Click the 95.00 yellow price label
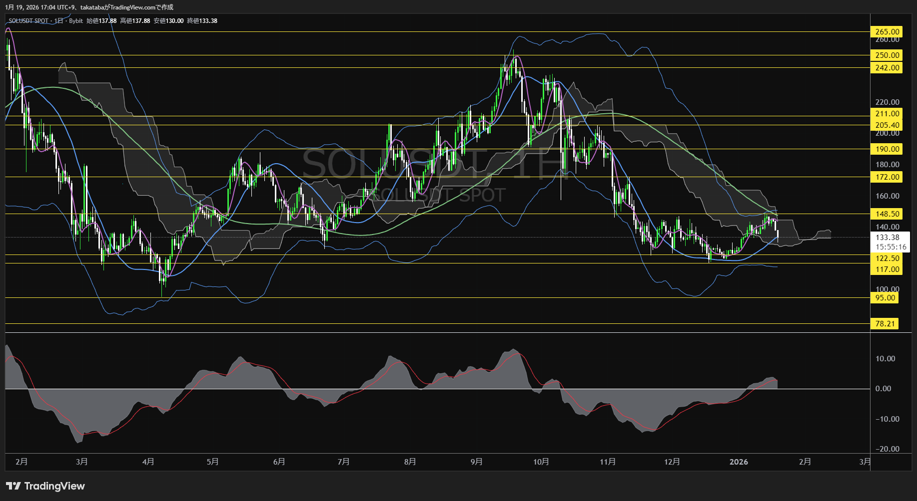 885,298
